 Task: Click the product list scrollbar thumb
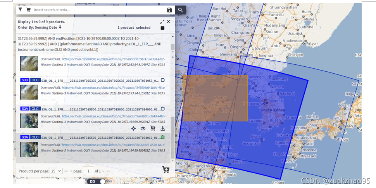tap(172, 138)
